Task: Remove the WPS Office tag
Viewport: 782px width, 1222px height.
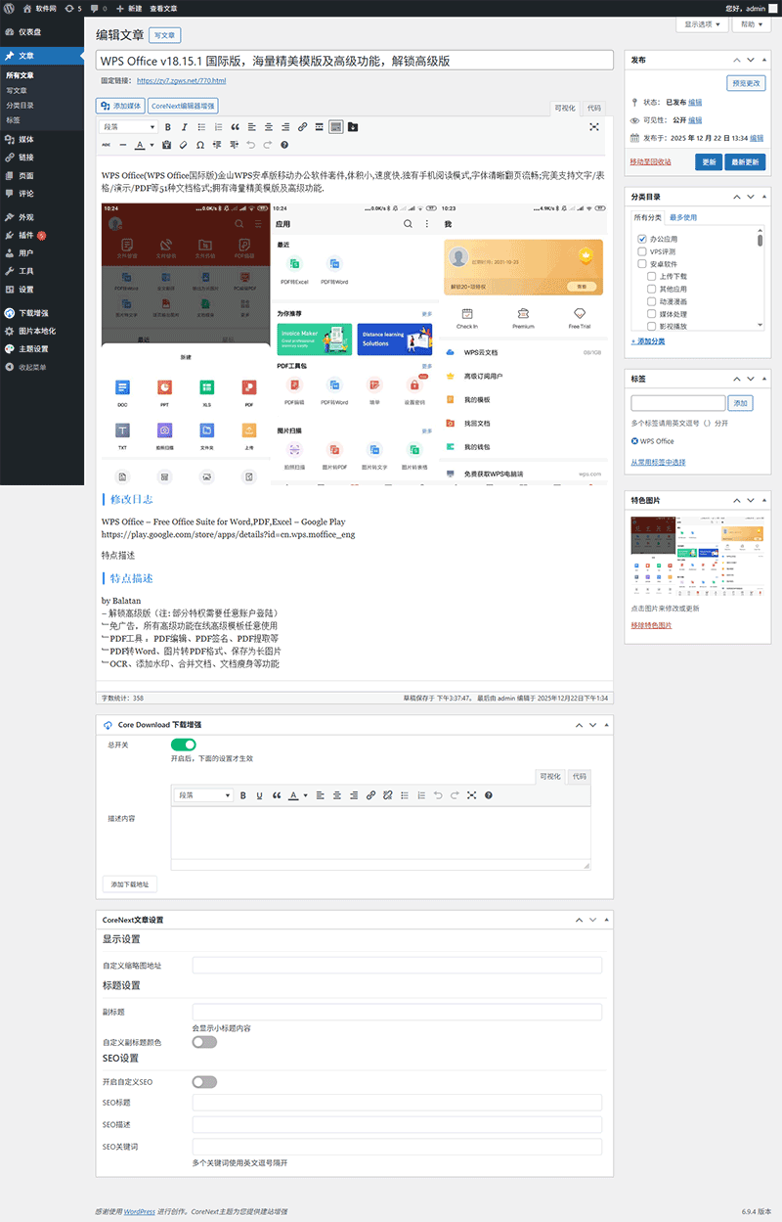Action: (x=635, y=441)
